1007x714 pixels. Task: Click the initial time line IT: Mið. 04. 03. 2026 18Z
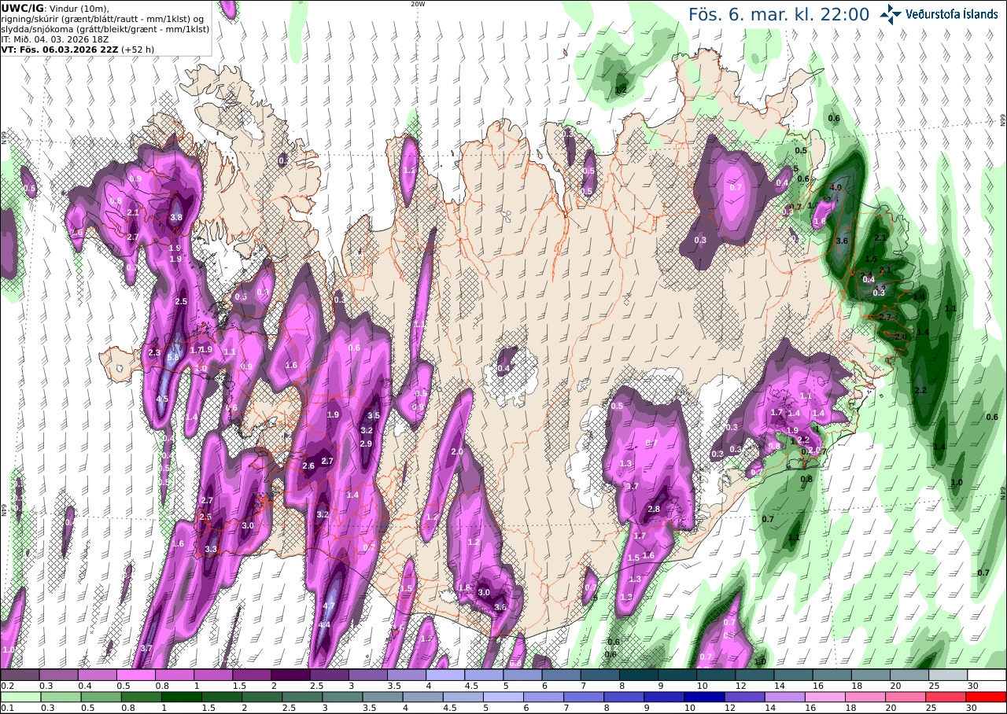pyautogui.click(x=54, y=39)
